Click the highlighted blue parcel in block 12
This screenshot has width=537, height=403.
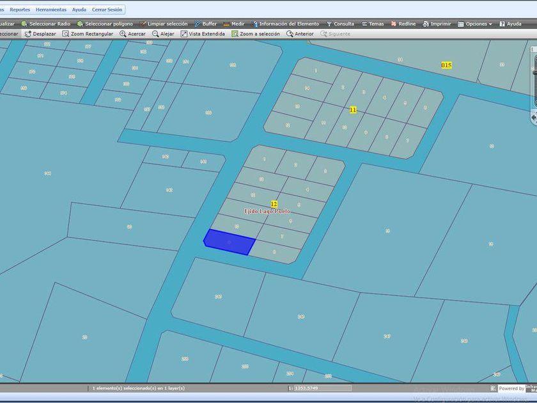click(229, 242)
